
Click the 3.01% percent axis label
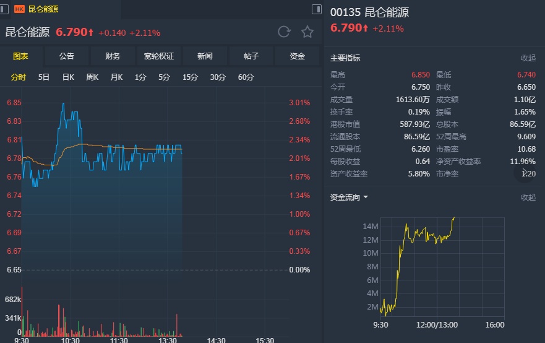tap(299, 103)
